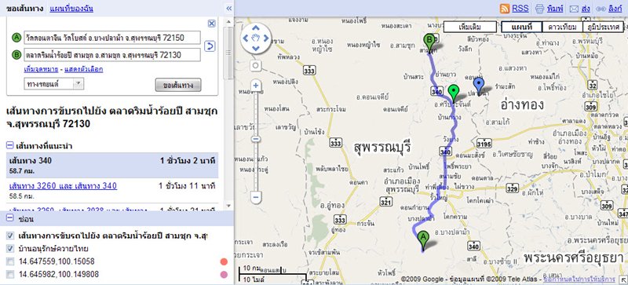The width and height of the screenshot is (628, 285).
Task: Close the directions box with X
Action: tap(212, 24)
